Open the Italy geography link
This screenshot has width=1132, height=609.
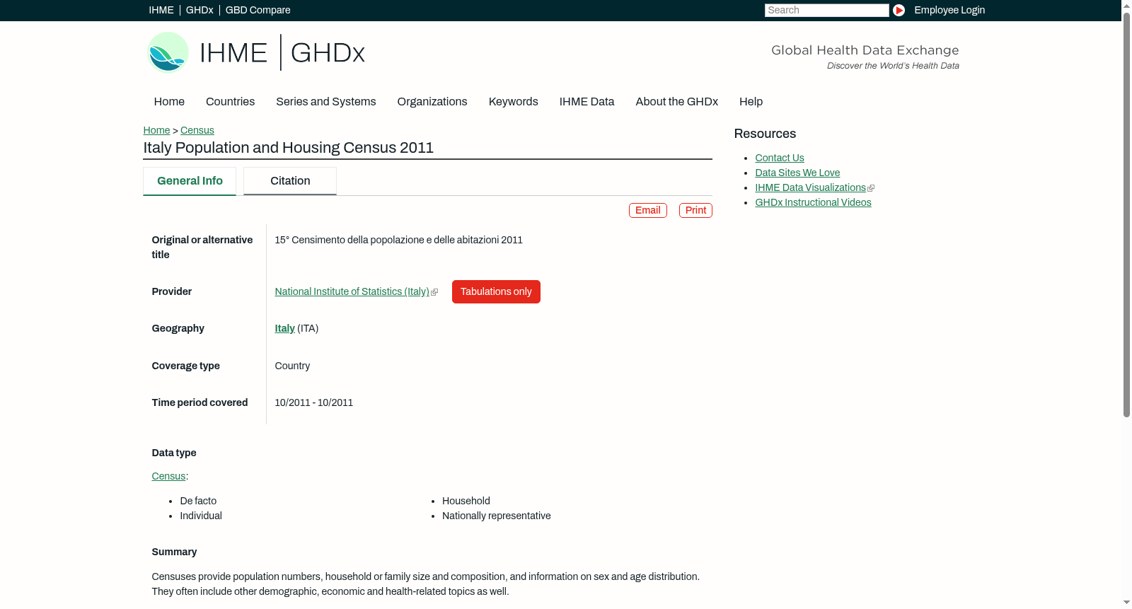pos(285,328)
